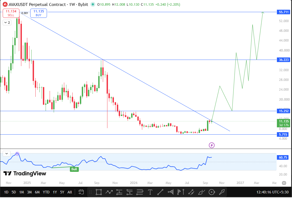
Task: Expand the RSI pane legend chevron
Action: coord(7,154)
